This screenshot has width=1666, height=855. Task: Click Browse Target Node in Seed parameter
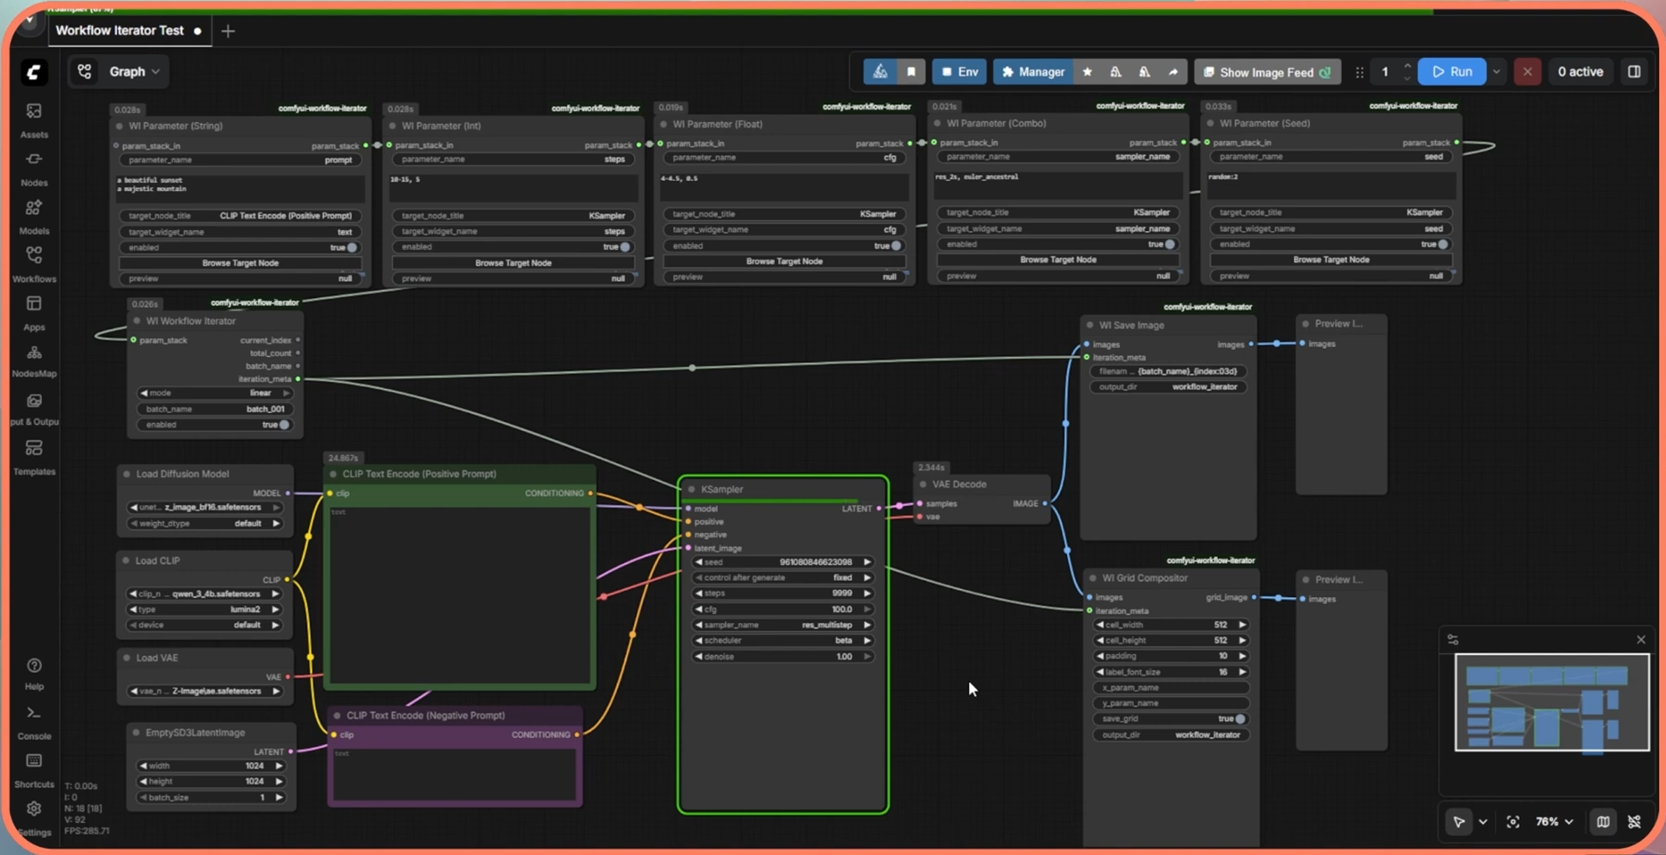1331,260
